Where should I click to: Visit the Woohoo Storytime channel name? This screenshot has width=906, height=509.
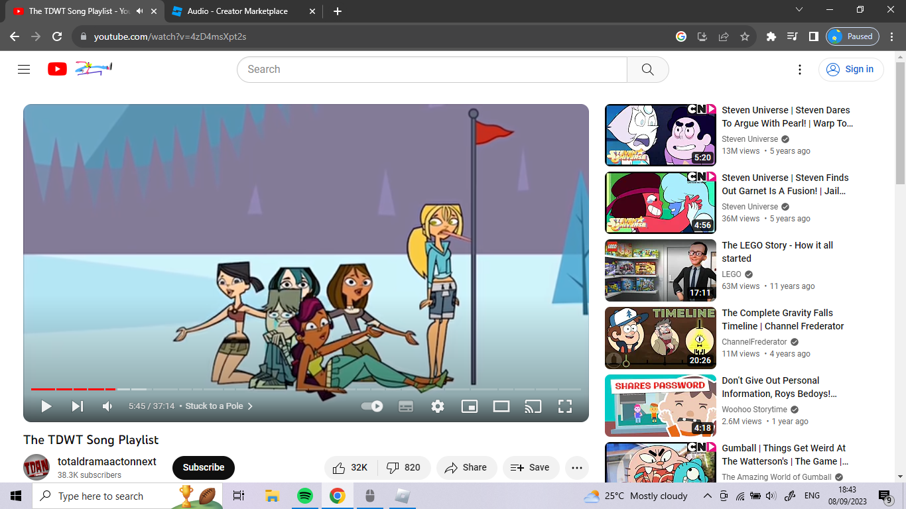754,410
